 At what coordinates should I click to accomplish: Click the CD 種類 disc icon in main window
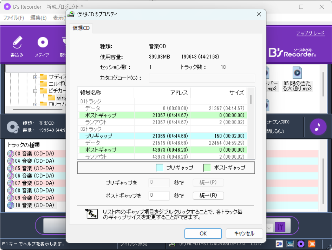pos(13,127)
